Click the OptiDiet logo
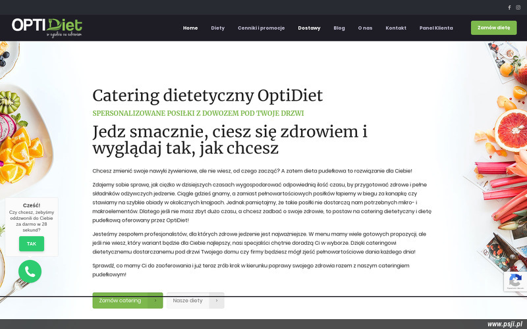527x329 pixels. click(x=47, y=28)
